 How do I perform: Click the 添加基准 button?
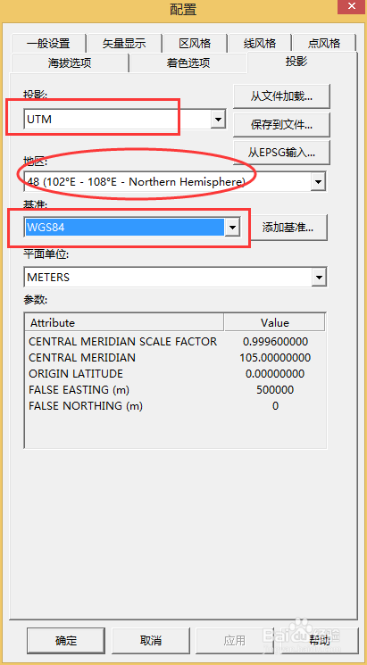288,228
